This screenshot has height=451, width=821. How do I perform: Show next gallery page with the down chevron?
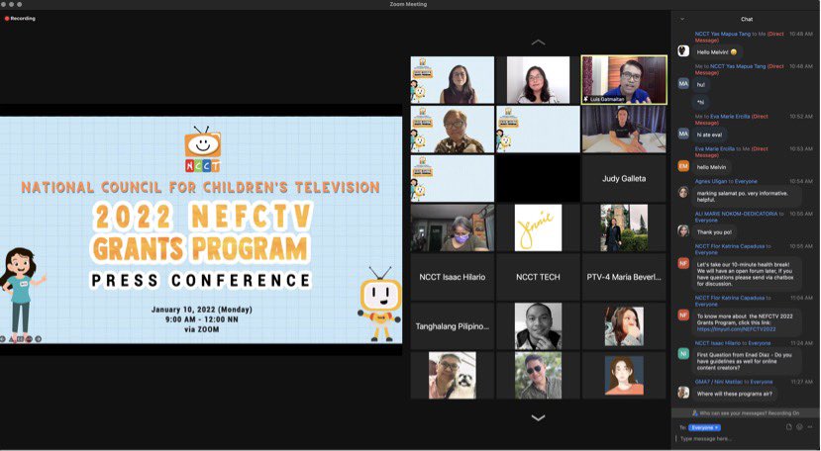[539, 417]
